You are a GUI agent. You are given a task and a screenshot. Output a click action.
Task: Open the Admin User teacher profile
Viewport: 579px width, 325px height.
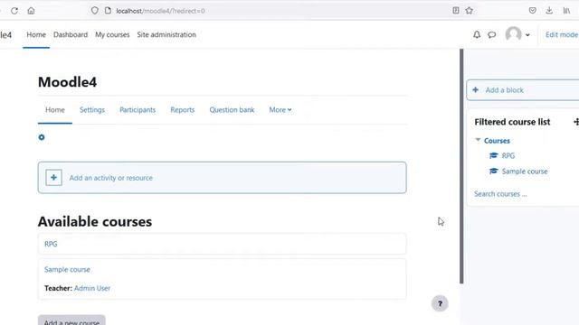pyautogui.click(x=92, y=288)
